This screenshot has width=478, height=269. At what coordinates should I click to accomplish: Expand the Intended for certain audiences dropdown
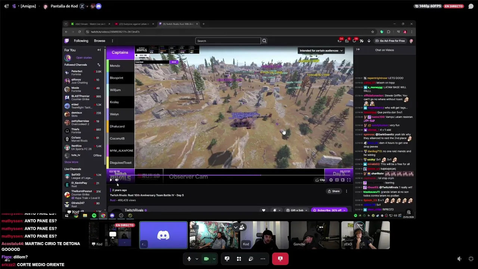[321, 50]
